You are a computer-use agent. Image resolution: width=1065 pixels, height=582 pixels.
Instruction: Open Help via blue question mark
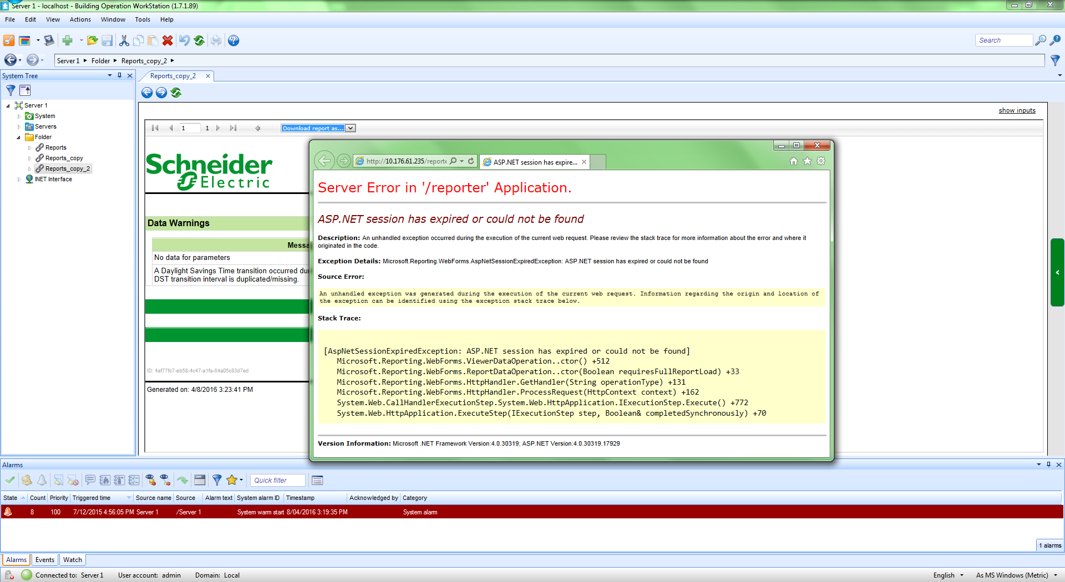click(234, 40)
